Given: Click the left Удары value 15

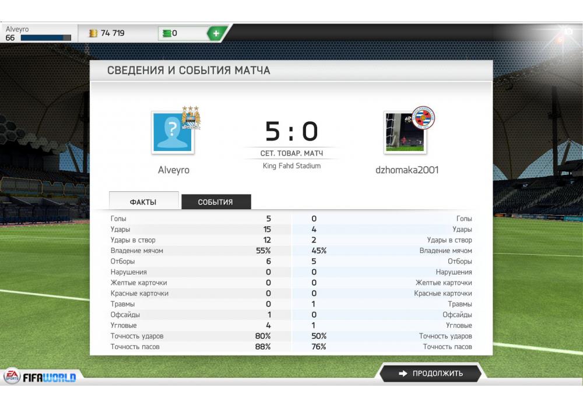Looking at the screenshot, I should pyautogui.click(x=267, y=229).
